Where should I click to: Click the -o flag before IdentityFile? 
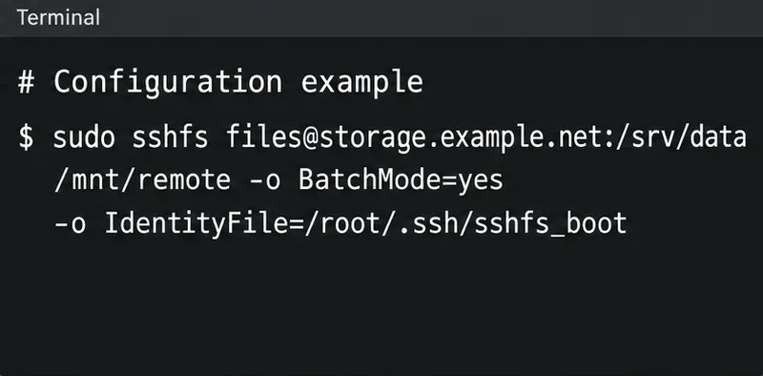click(70, 225)
